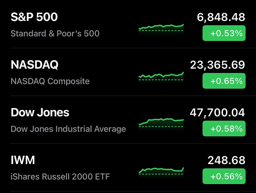The height and width of the screenshot is (193, 256).
Task: View the IWM mini price chart
Action: pos(161,170)
